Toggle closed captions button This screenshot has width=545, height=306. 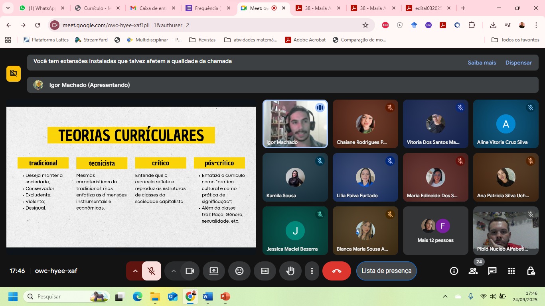tap(265, 271)
